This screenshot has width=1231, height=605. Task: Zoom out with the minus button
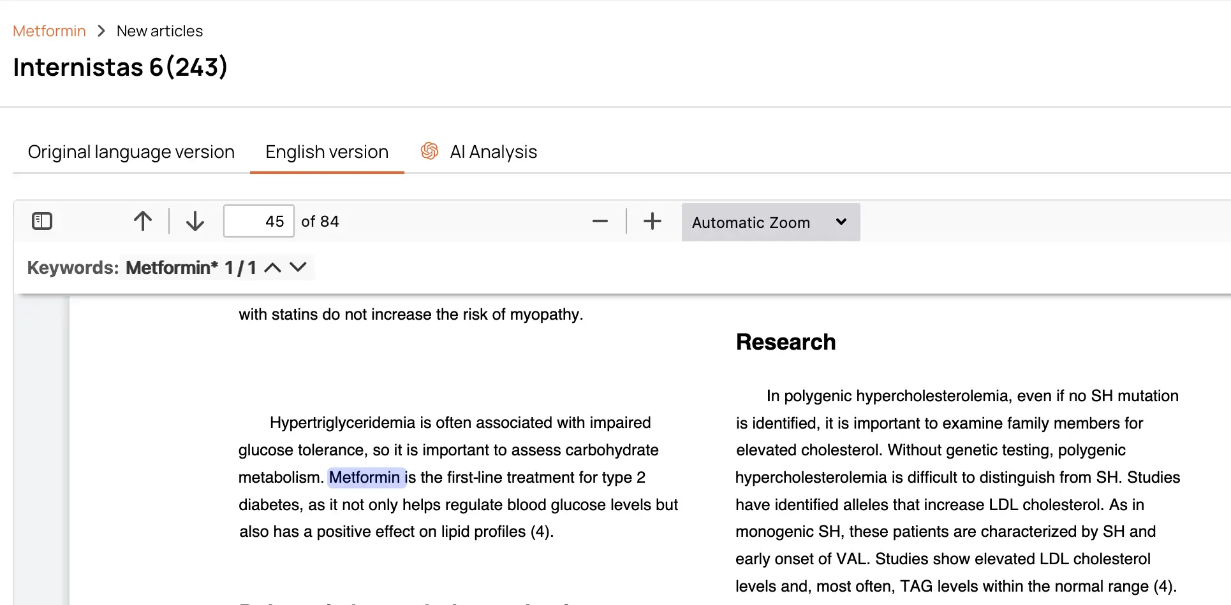[600, 221]
